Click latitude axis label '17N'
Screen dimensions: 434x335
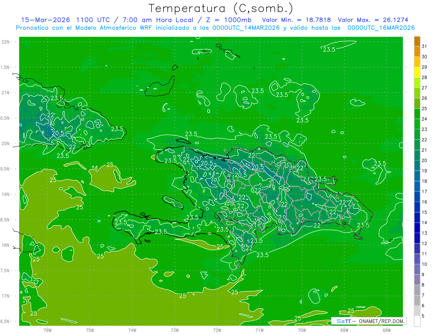click(6, 296)
